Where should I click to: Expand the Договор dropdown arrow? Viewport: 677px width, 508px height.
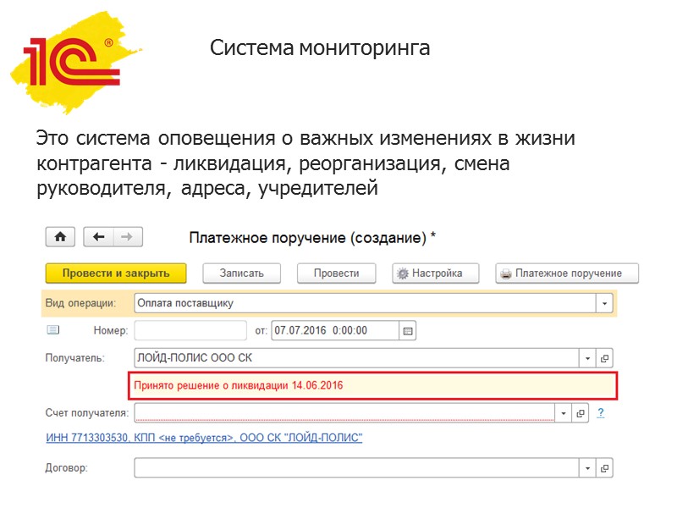(x=587, y=468)
